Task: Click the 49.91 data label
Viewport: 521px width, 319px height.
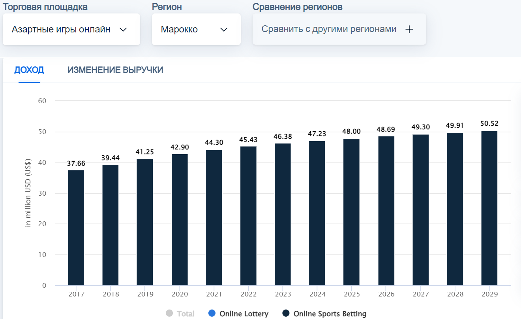Action: pos(455,126)
